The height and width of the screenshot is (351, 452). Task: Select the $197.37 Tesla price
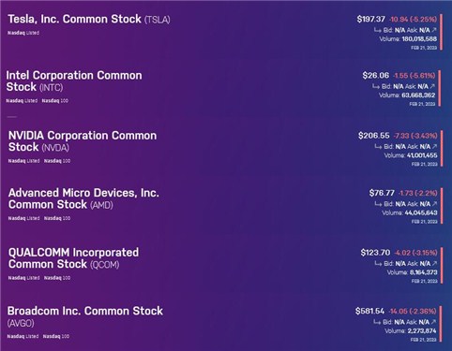click(x=371, y=20)
